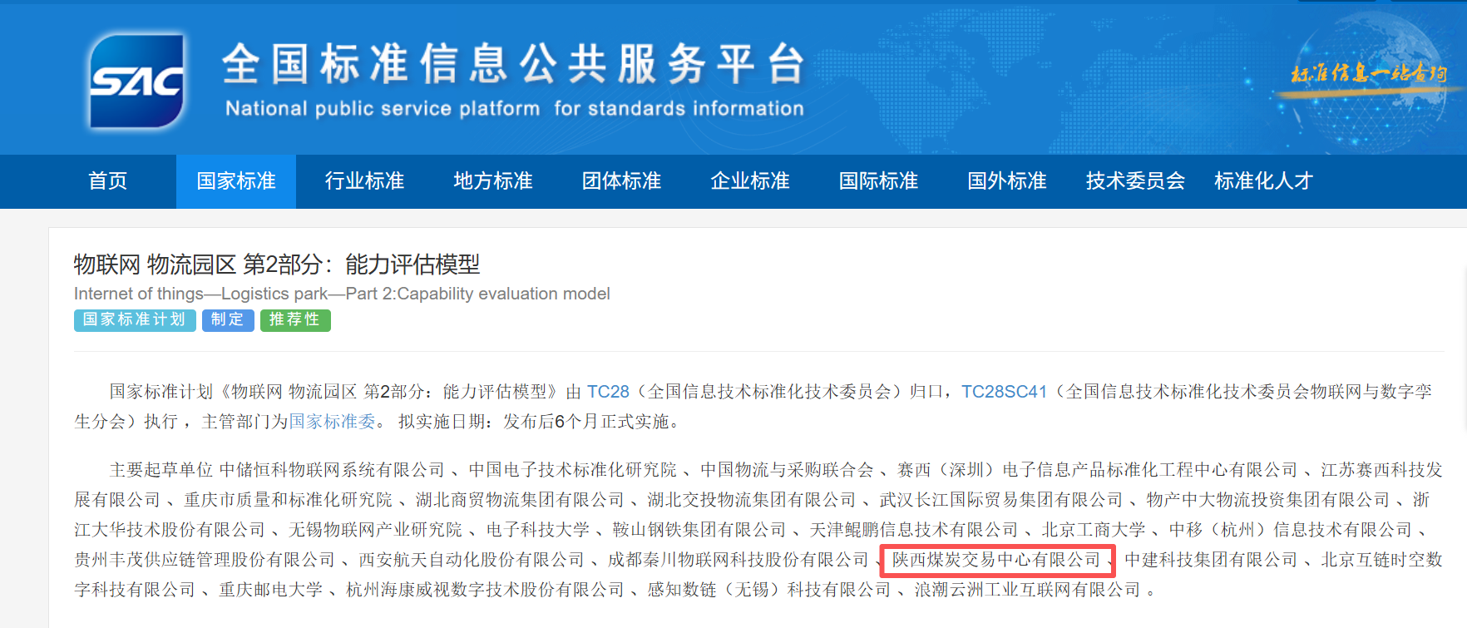
Task: Click the golden calligraphy slogan graphic
Action: [x=1368, y=74]
